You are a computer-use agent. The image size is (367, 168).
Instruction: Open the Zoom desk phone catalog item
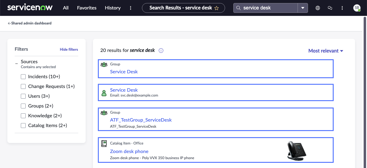[129, 152]
